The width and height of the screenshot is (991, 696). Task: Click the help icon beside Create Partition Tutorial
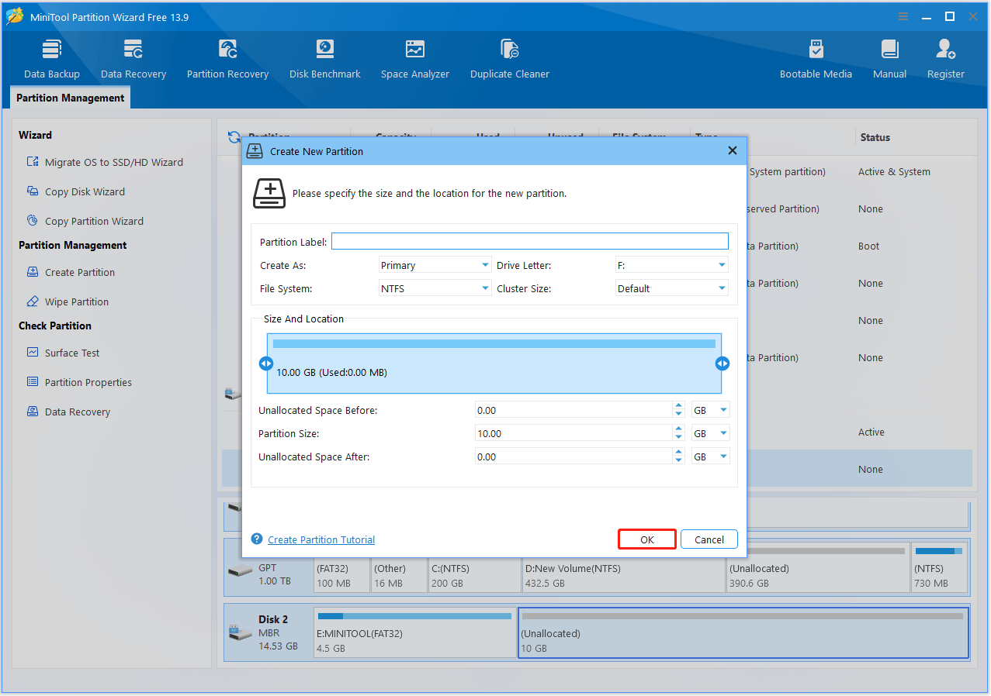[x=257, y=539]
